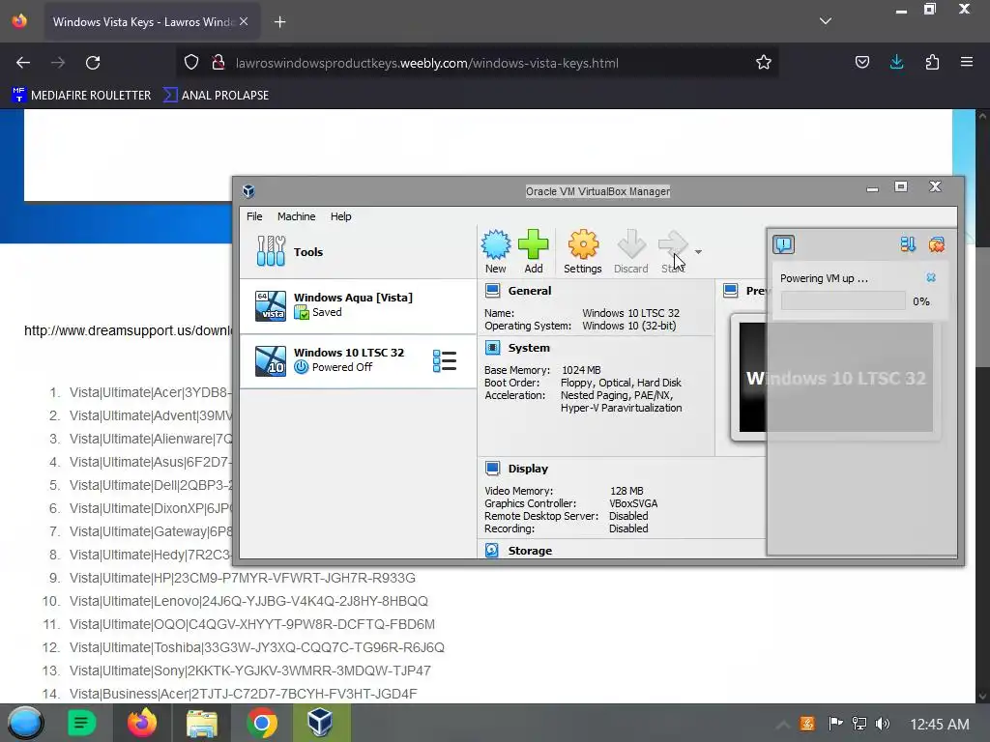Image resolution: width=990 pixels, height=742 pixels.
Task: Click the Save to Pocket icon
Action: click(x=861, y=63)
